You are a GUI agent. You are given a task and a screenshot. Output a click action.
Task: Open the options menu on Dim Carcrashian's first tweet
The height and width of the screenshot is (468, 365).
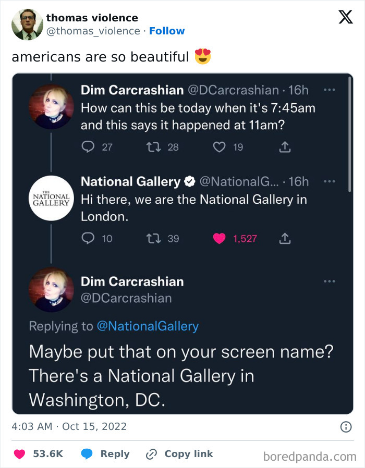coord(330,90)
